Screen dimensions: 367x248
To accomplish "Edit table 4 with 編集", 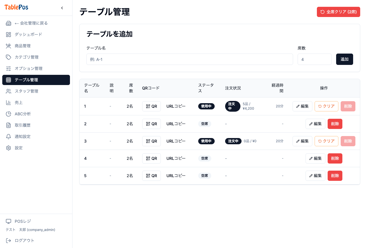I will coord(315,158).
